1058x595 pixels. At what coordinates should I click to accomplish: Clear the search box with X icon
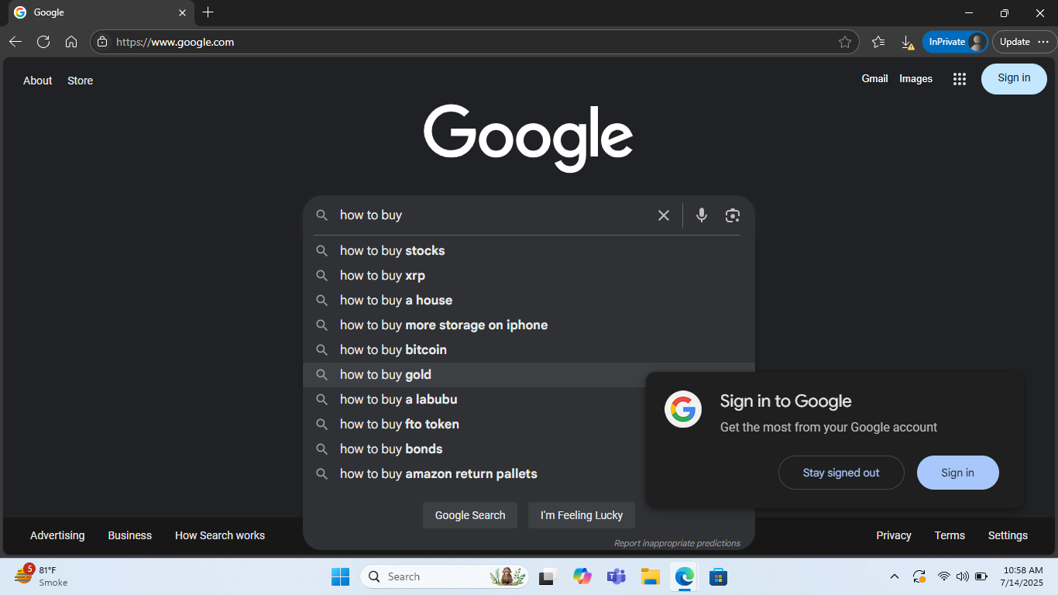(x=664, y=215)
